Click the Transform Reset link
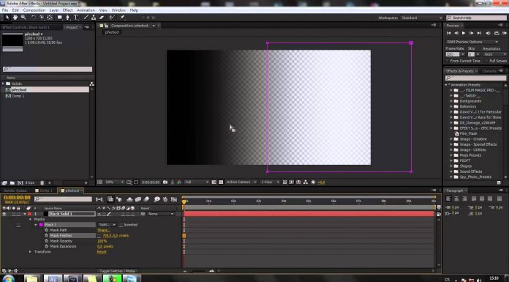The height and width of the screenshot is (282, 509). (102, 252)
